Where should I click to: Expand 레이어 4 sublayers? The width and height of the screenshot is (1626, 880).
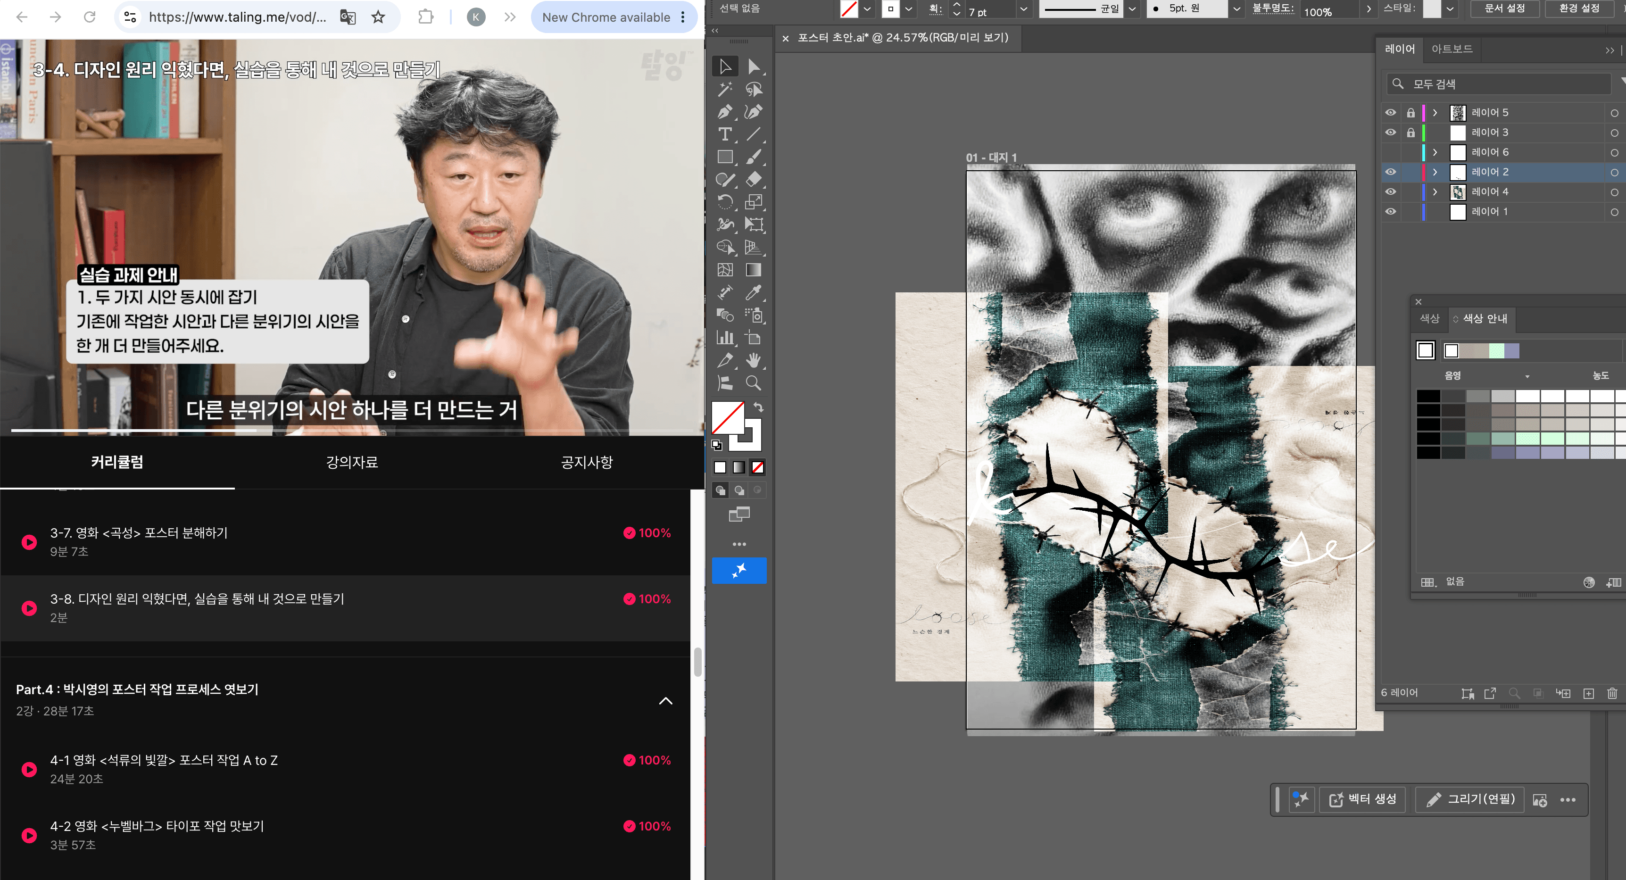pos(1435,192)
